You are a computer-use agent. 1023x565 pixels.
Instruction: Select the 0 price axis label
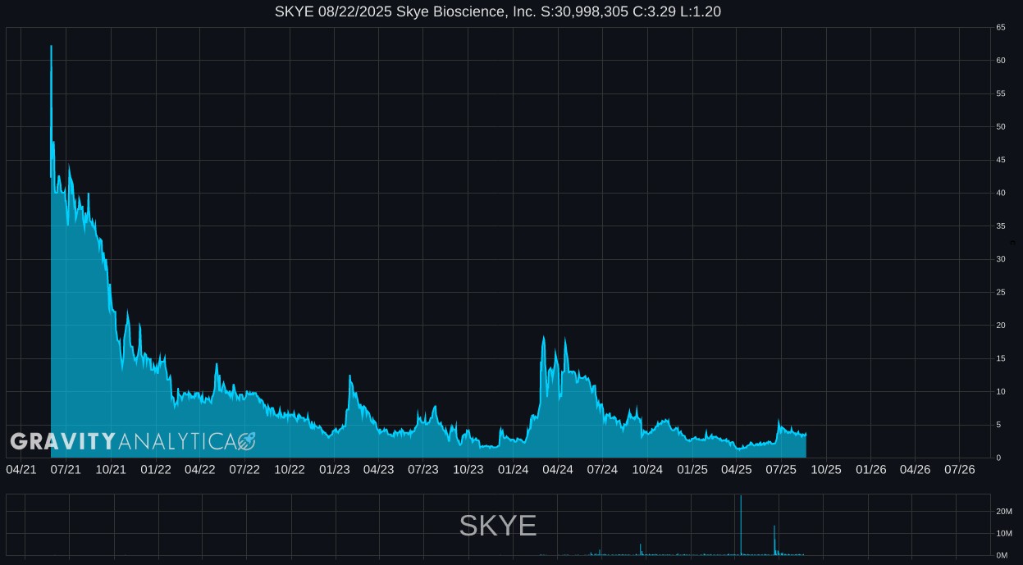998,458
